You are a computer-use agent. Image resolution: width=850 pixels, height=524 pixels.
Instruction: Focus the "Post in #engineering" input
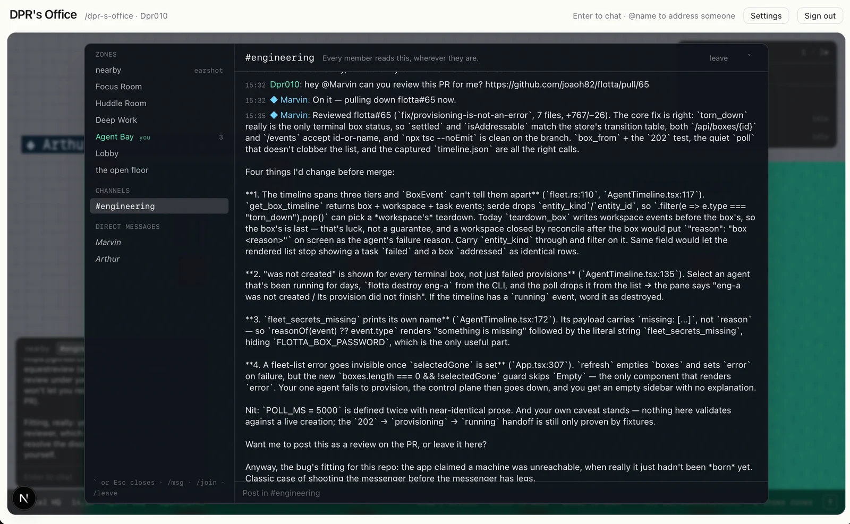tap(501, 493)
